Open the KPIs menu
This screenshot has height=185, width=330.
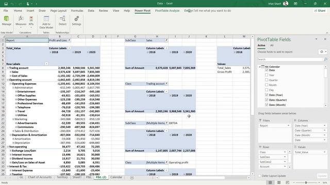click(x=31, y=22)
